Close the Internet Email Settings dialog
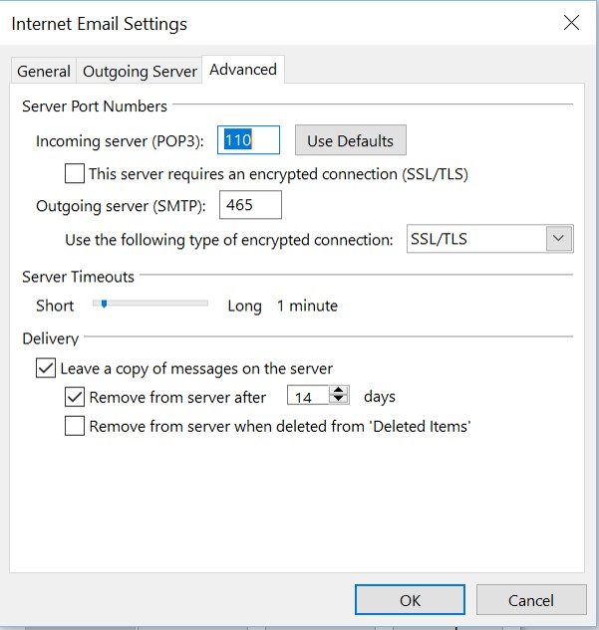This screenshot has height=630, width=599. (571, 23)
